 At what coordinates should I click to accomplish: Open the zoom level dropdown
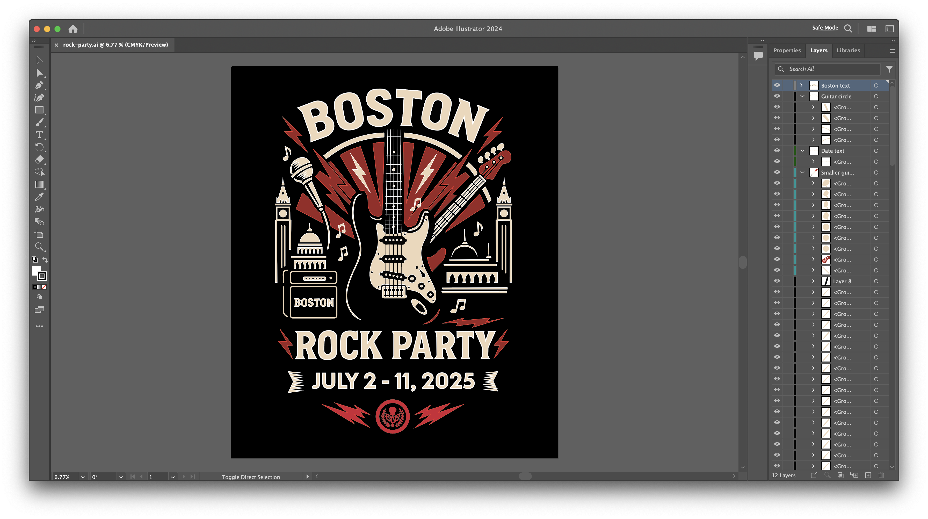83,477
